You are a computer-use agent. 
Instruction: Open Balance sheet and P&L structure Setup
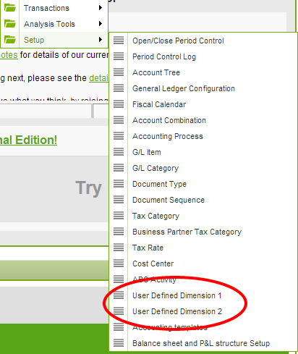(201, 343)
